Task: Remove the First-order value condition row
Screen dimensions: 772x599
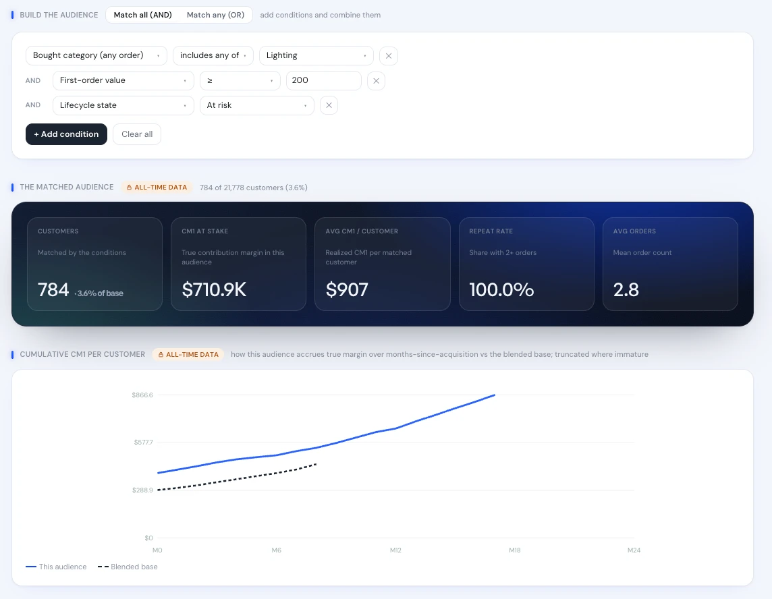Action: point(376,81)
